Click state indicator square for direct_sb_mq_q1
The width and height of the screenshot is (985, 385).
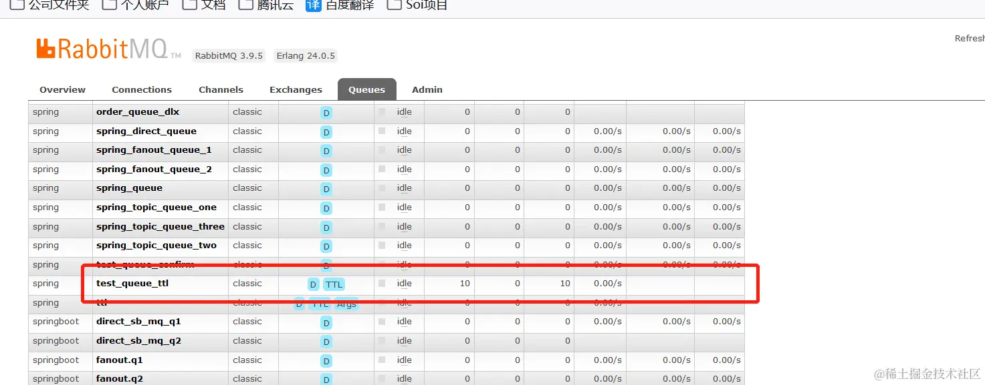pos(382,321)
